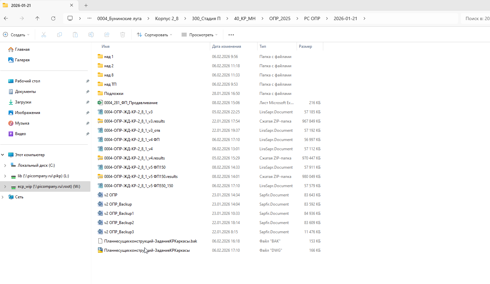Viewport: 490px width, 284px height.
Task: Click the Cut scissors icon
Action: (x=44, y=35)
